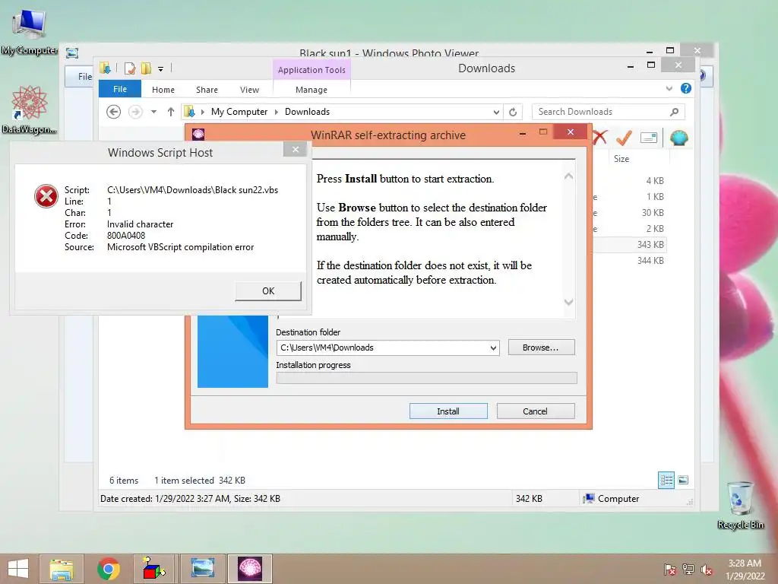This screenshot has height=584, width=778.
Task: Click the My Computer breadcrumb
Action: pos(239,112)
